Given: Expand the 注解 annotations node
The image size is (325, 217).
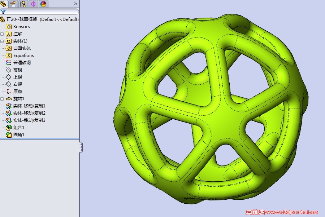Looking at the screenshot, I should point(2,34).
